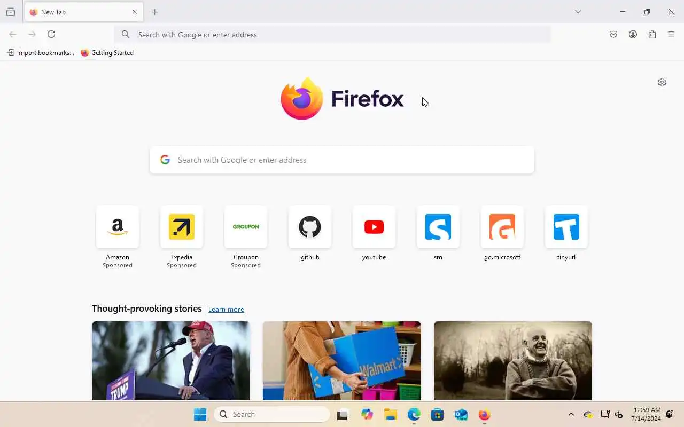Open the network display tray icon
The image size is (684, 427).
(605, 415)
